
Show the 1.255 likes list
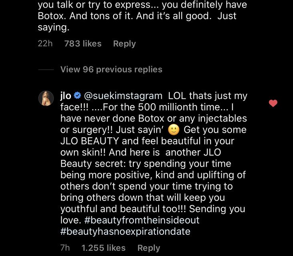tap(103, 248)
